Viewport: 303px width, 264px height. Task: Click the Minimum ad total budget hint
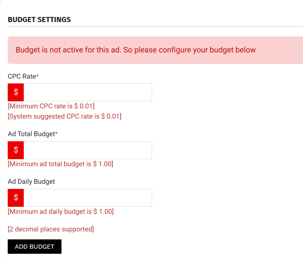[x=60, y=164]
